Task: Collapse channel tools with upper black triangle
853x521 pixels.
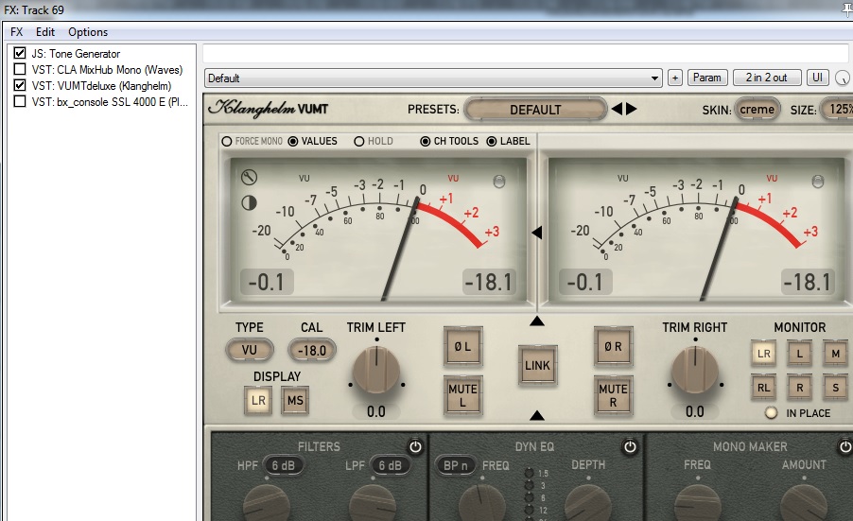Action: 537,321
